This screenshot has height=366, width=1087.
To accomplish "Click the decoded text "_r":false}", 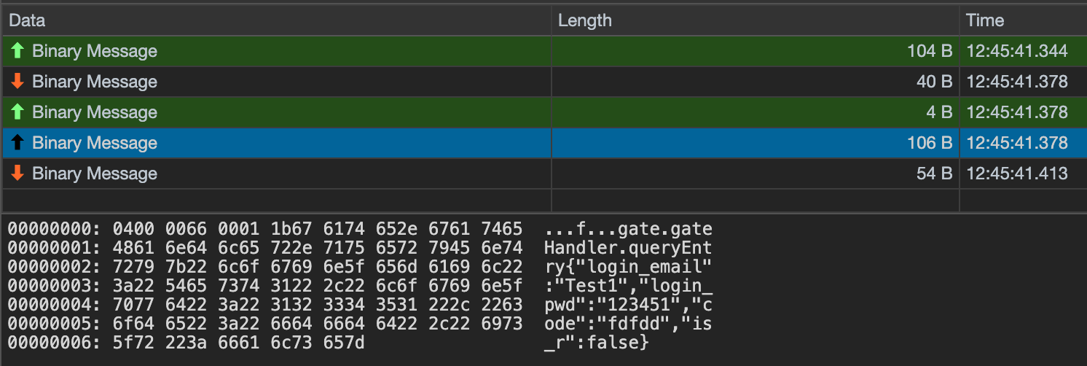I will [x=596, y=342].
